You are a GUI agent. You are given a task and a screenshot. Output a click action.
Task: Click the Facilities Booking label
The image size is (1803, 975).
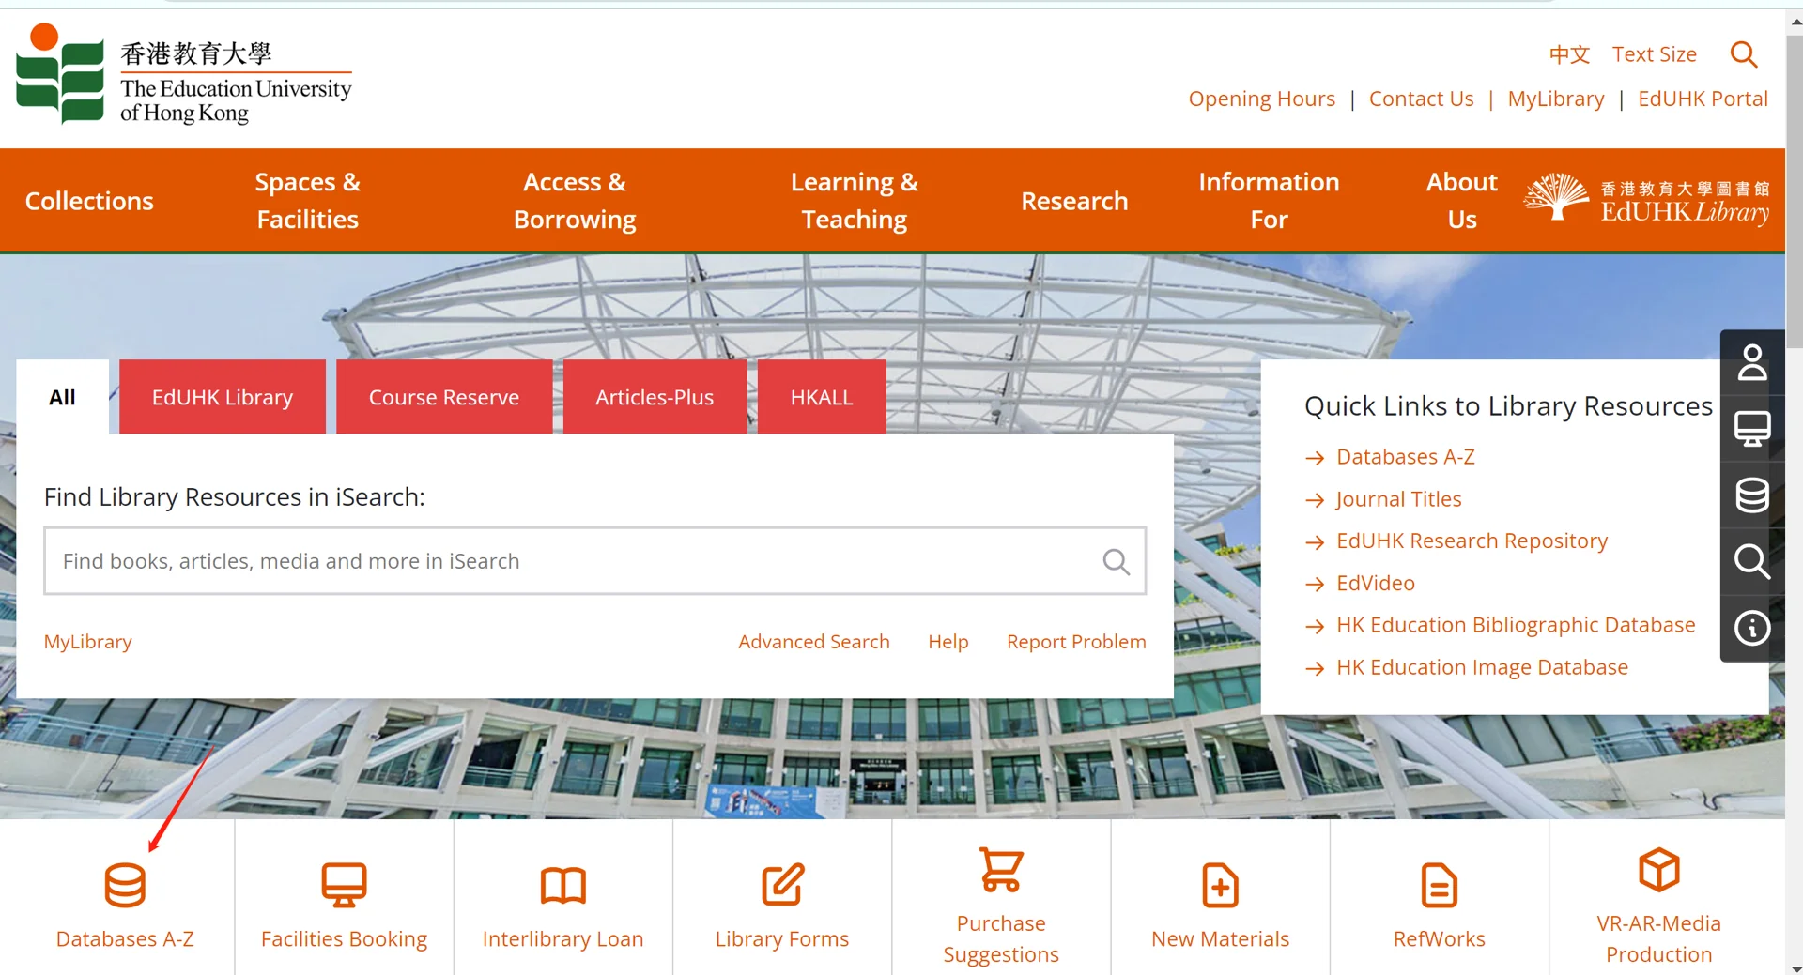[344, 939]
